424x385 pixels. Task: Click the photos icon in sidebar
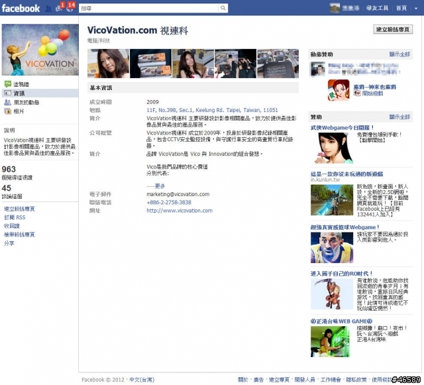7,111
